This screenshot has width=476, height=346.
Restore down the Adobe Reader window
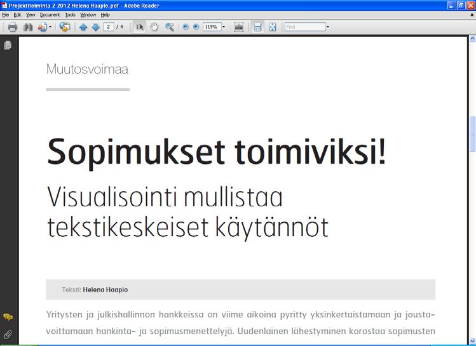[x=461, y=5]
